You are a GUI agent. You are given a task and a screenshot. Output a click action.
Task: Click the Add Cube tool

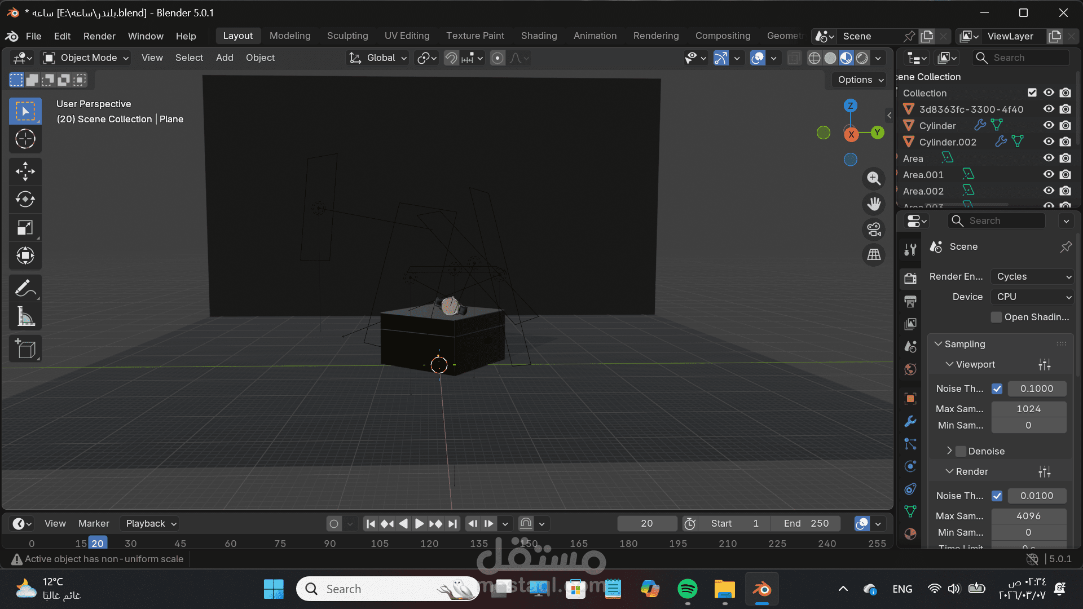click(x=25, y=348)
